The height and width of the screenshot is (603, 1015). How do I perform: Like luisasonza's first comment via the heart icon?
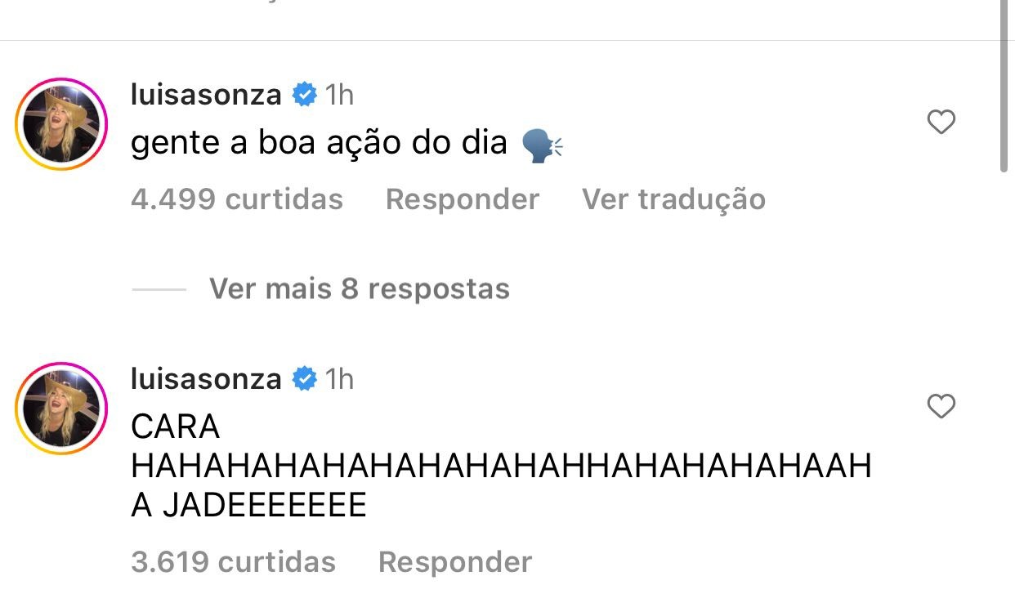(x=941, y=121)
